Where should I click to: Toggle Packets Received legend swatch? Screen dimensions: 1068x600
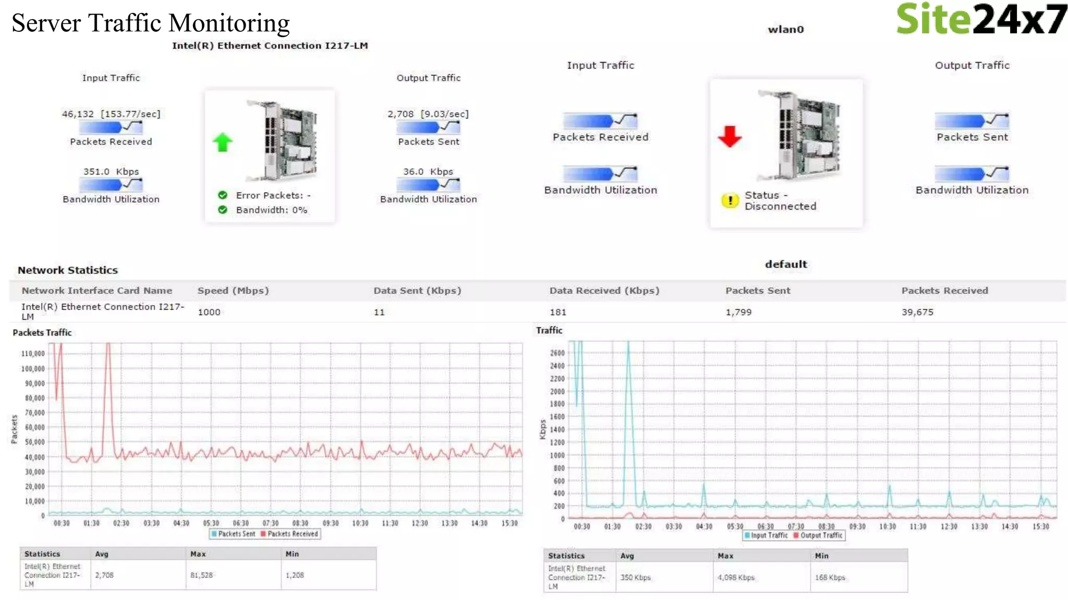tap(263, 534)
